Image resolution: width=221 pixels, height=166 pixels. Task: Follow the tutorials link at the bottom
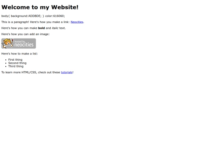point(67,73)
